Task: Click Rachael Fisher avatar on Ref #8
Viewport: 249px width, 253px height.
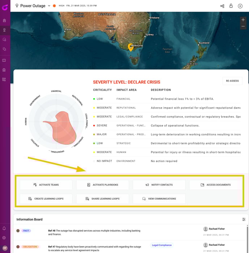Action: [x=206, y=229]
